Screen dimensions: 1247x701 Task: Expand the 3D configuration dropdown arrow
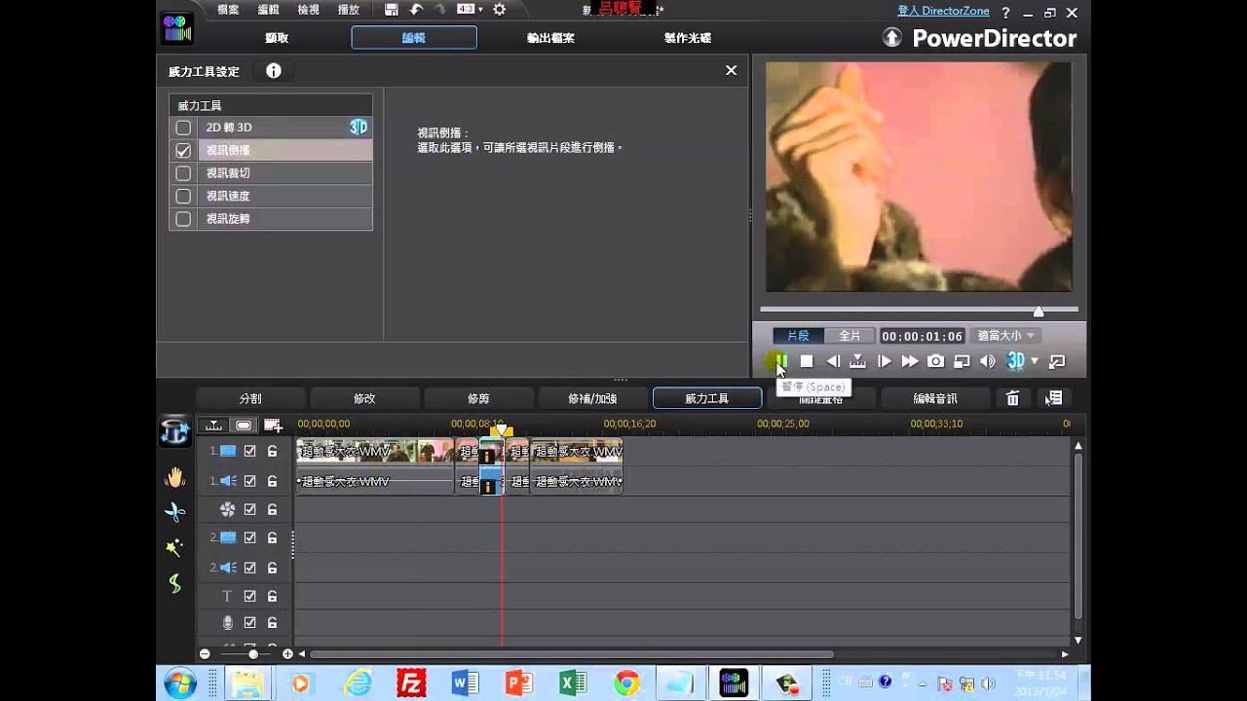[1035, 361]
